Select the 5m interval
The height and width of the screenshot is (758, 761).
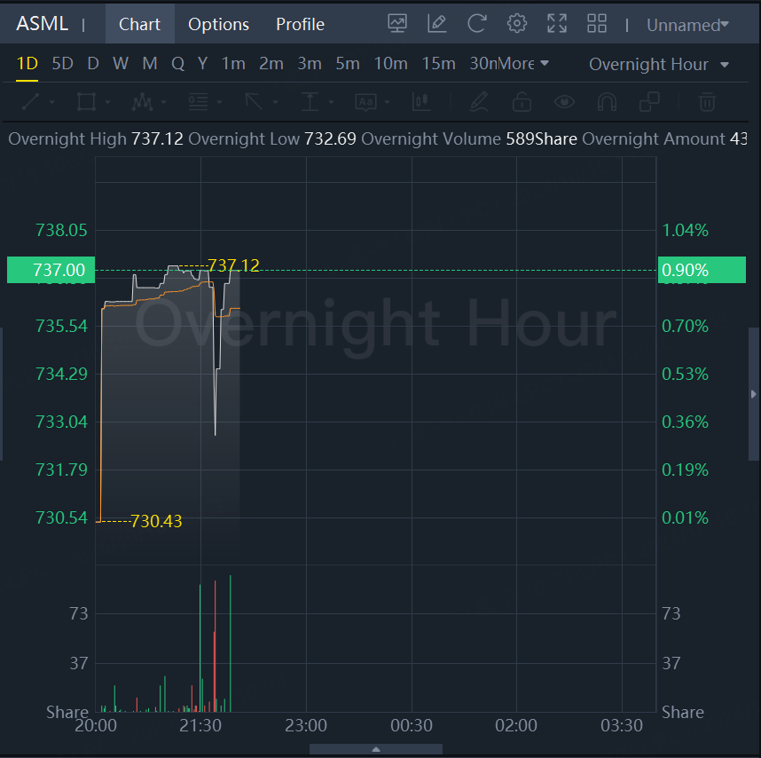point(348,64)
